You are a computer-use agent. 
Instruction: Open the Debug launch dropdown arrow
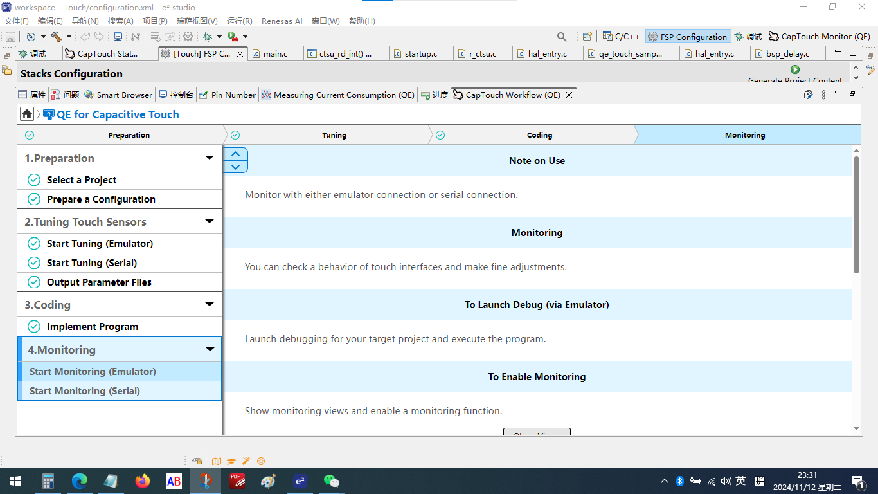219,37
